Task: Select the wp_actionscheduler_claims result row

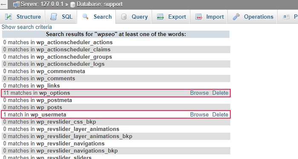Action: tap(116, 49)
